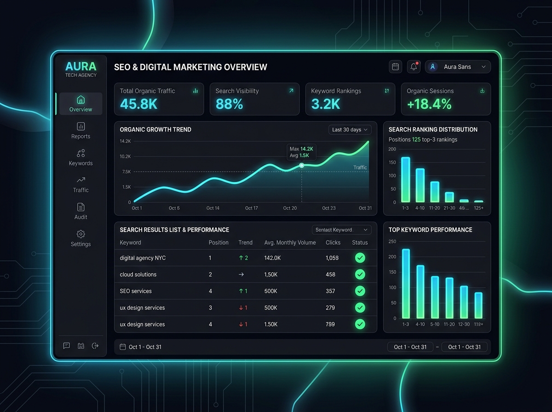Click the Max 14.2K chart tooltip
The image size is (552, 412).
click(302, 152)
